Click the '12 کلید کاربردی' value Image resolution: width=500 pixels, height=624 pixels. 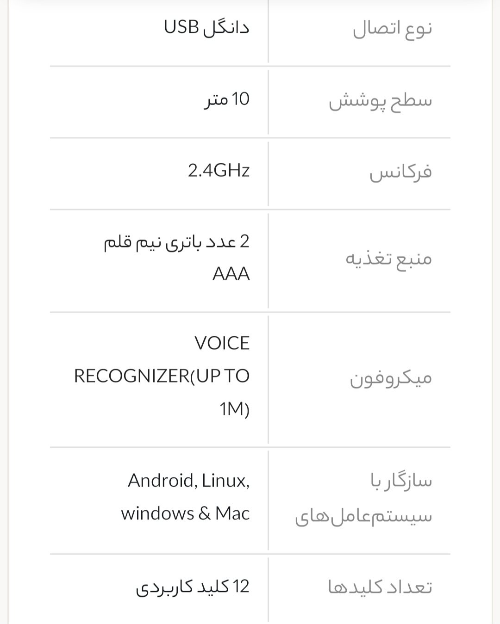click(x=193, y=587)
